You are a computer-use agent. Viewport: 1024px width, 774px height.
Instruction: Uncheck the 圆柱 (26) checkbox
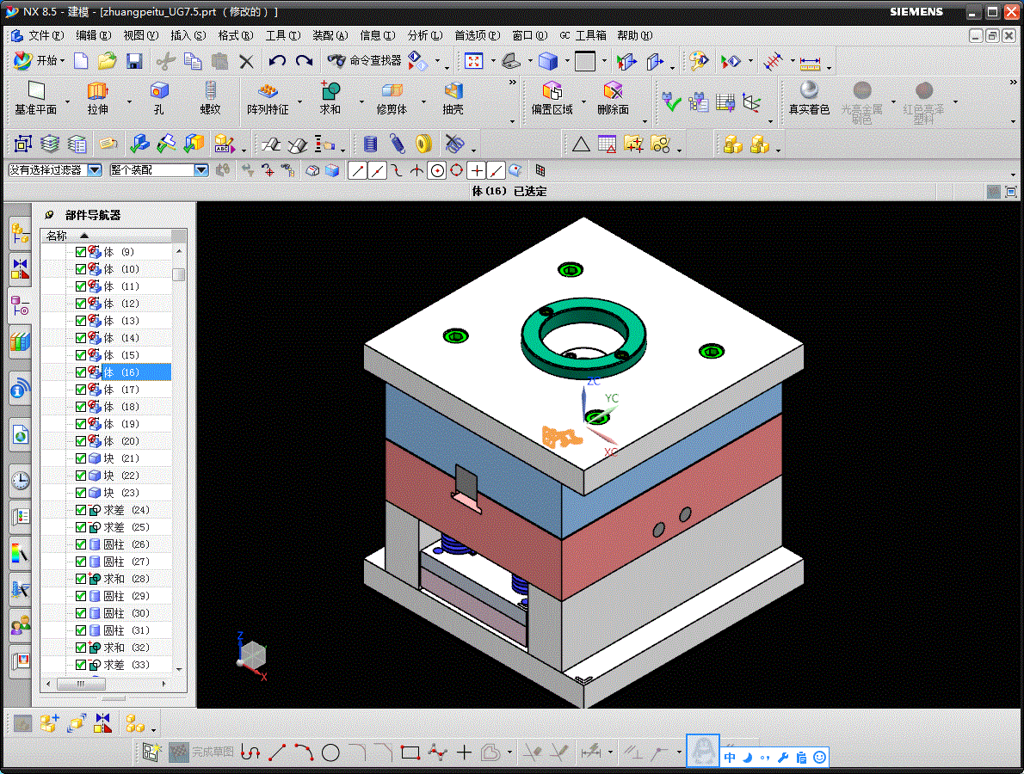click(x=81, y=544)
